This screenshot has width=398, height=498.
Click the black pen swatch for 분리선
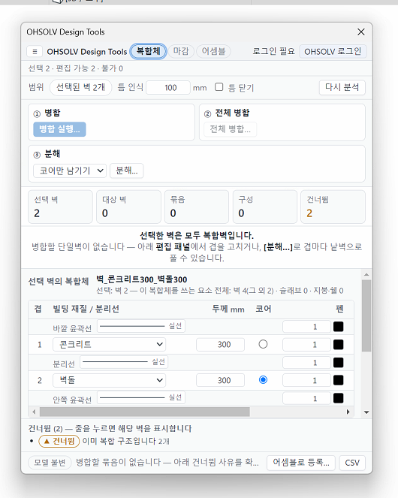tap(338, 362)
